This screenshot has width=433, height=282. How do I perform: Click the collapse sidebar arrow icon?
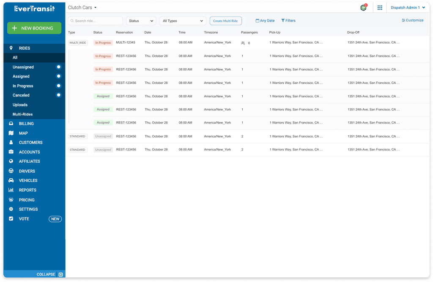point(61,274)
